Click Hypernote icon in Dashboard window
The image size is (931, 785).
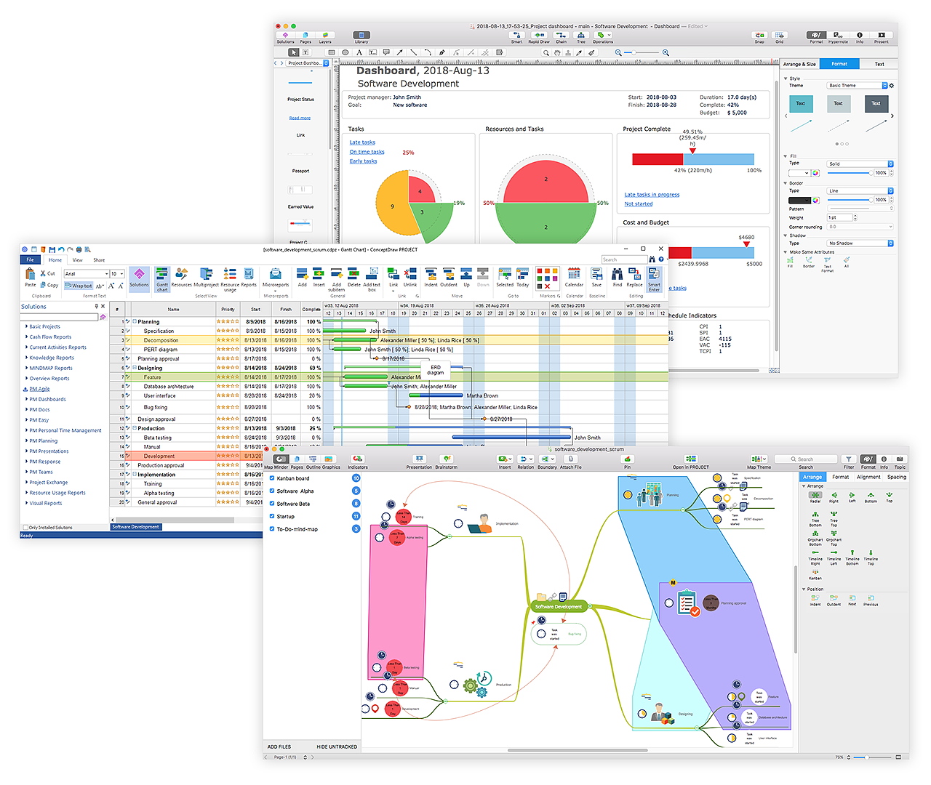click(838, 35)
